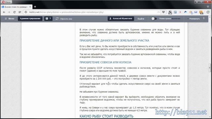The height and width of the screenshot is (119, 212).
Task: Open the tab list menu icon
Action: [208, 7]
